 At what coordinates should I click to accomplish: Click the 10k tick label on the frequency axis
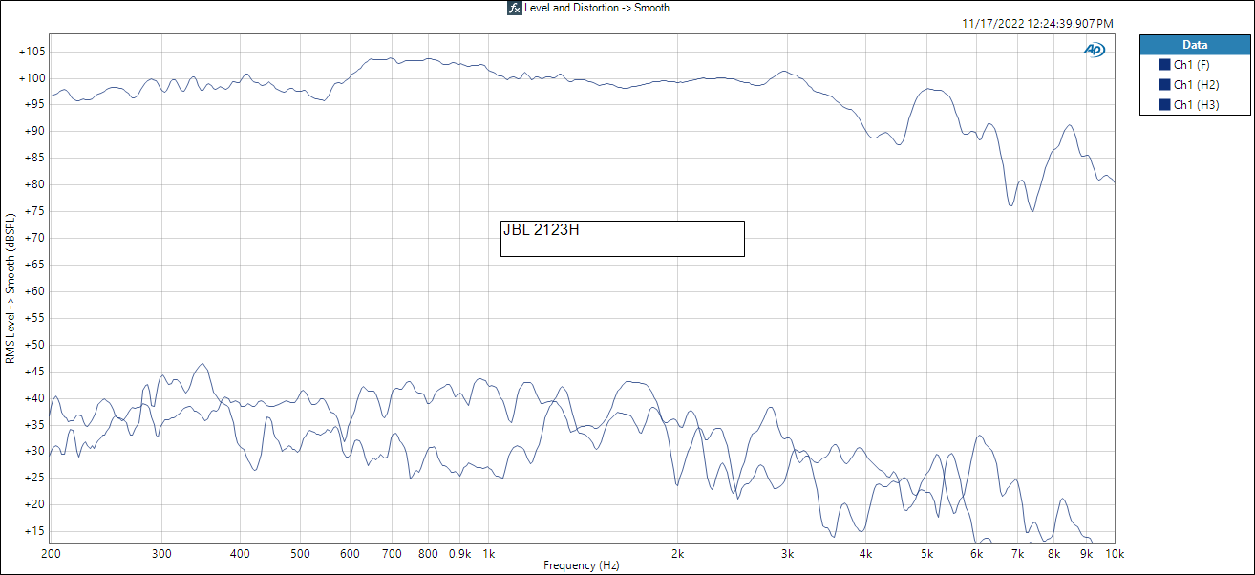(x=1115, y=554)
